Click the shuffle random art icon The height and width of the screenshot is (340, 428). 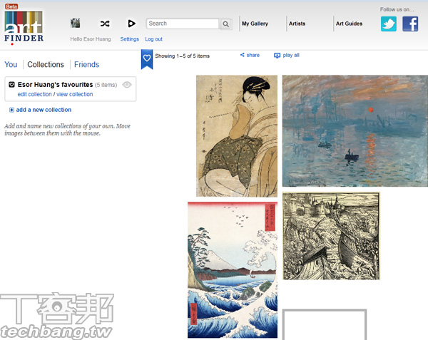pyautogui.click(x=105, y=24)
